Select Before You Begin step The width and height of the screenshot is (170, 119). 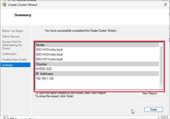pyautogui.click(x=12, y=31)
